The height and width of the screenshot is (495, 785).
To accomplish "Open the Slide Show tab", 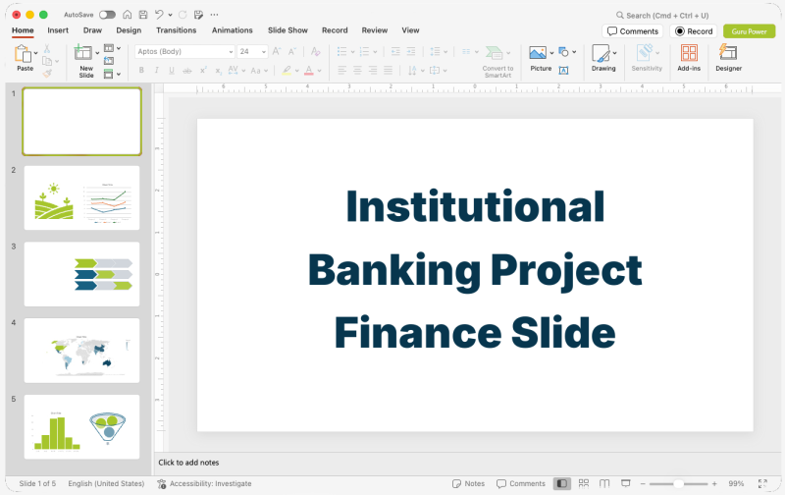I will coord(288,30).
